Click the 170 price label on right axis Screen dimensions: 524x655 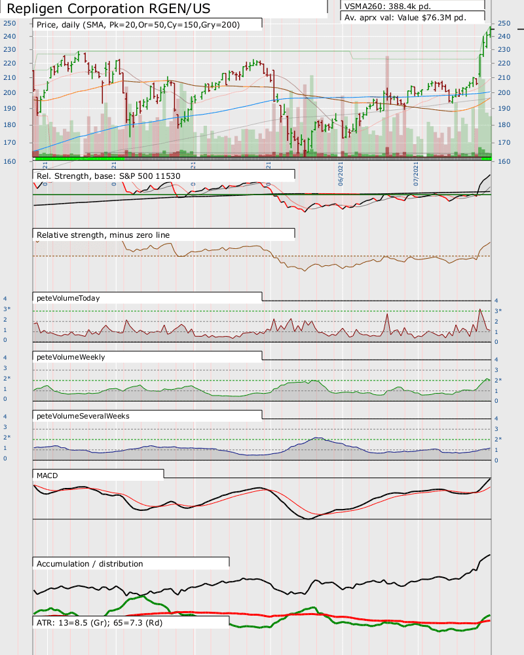[x=504, y=142]
